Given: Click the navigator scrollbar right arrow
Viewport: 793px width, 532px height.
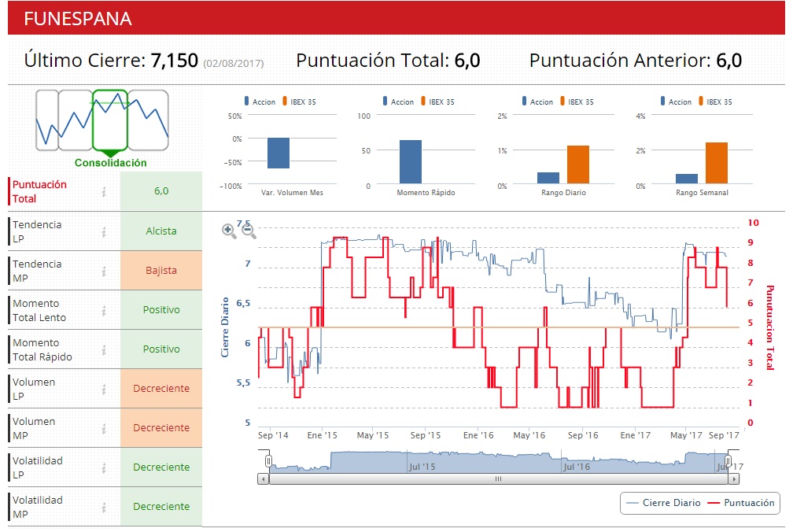Looking at the screenshot, I should coord(734,478).
